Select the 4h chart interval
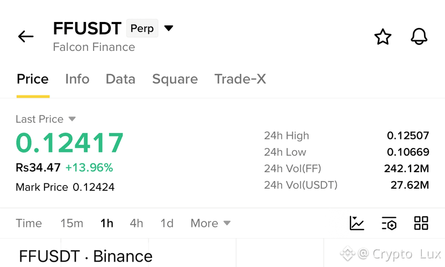Screen dimensions: 445x267 [137, 224]
